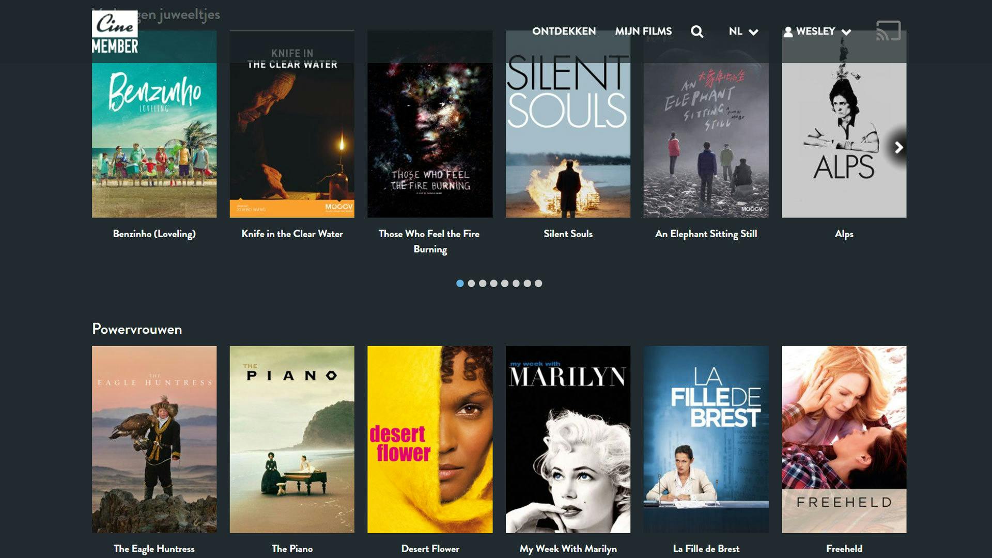
Task: Open the Benzinho (Loveling) poster
Action: point(154,124)
